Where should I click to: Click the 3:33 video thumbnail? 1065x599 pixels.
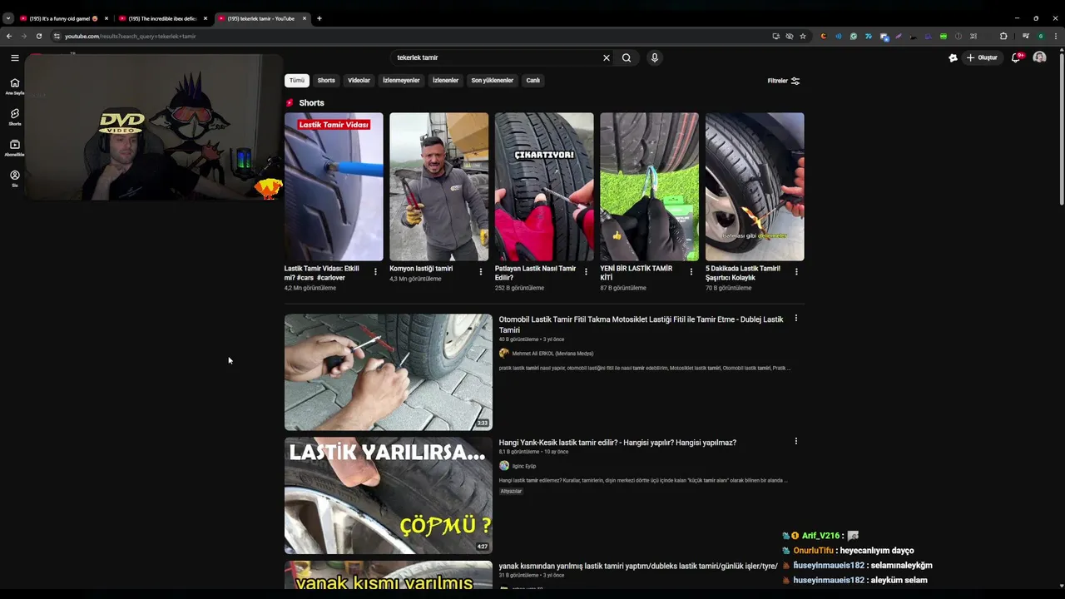pyautogui.click(x=389, y=372)
